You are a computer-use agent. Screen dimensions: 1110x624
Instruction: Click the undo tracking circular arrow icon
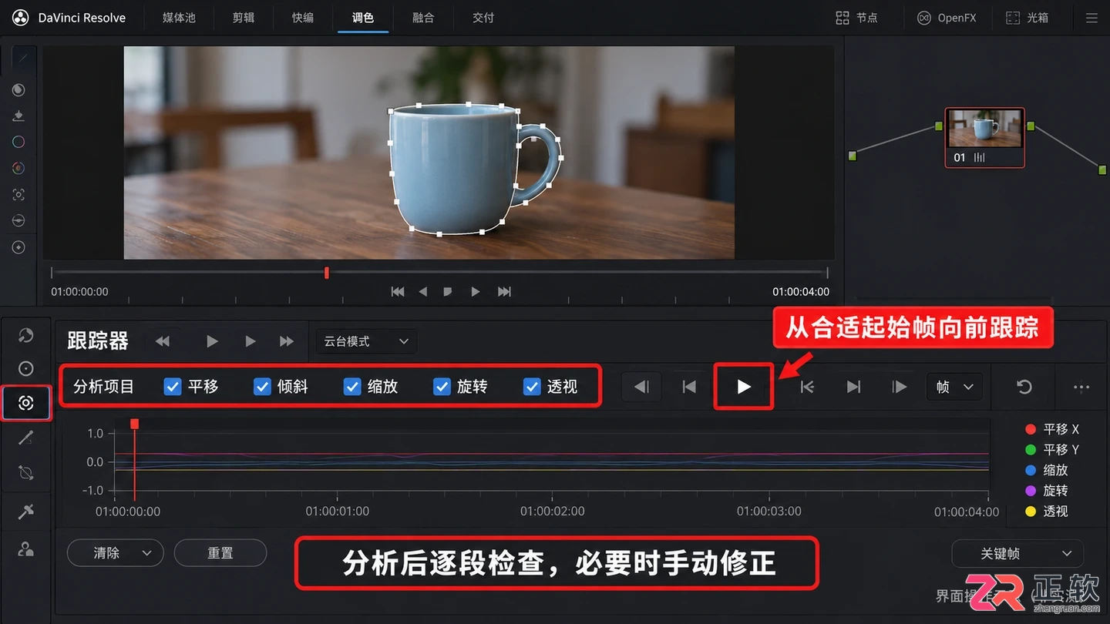pyautogui.click(x=1024, y=387)
